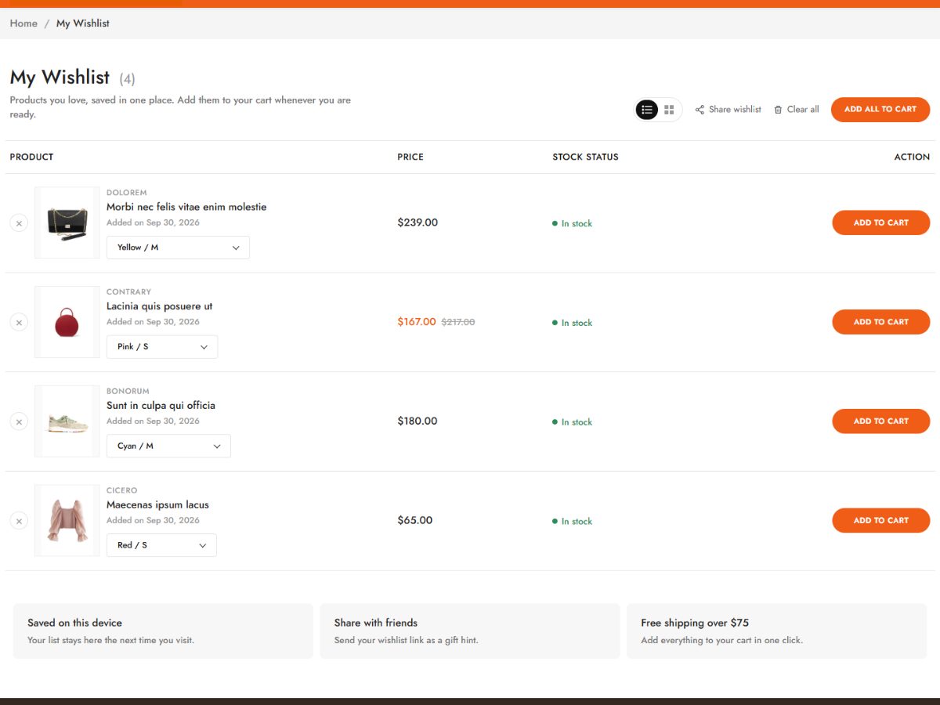Viewport: 940px width, 705px height.
Task: Switch to list view layout
Action: click(x=647, y=110)
